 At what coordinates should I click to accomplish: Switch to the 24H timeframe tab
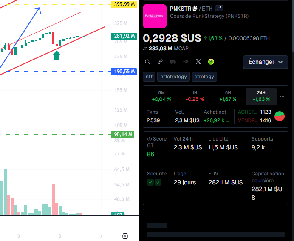(x=261, y=96)
